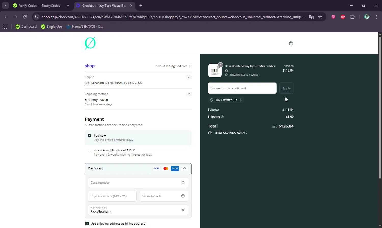Image resolution: width=382 pixels, height=228 pixels.
Task: View site information for shop.app
Action: (x=36, y=17)
